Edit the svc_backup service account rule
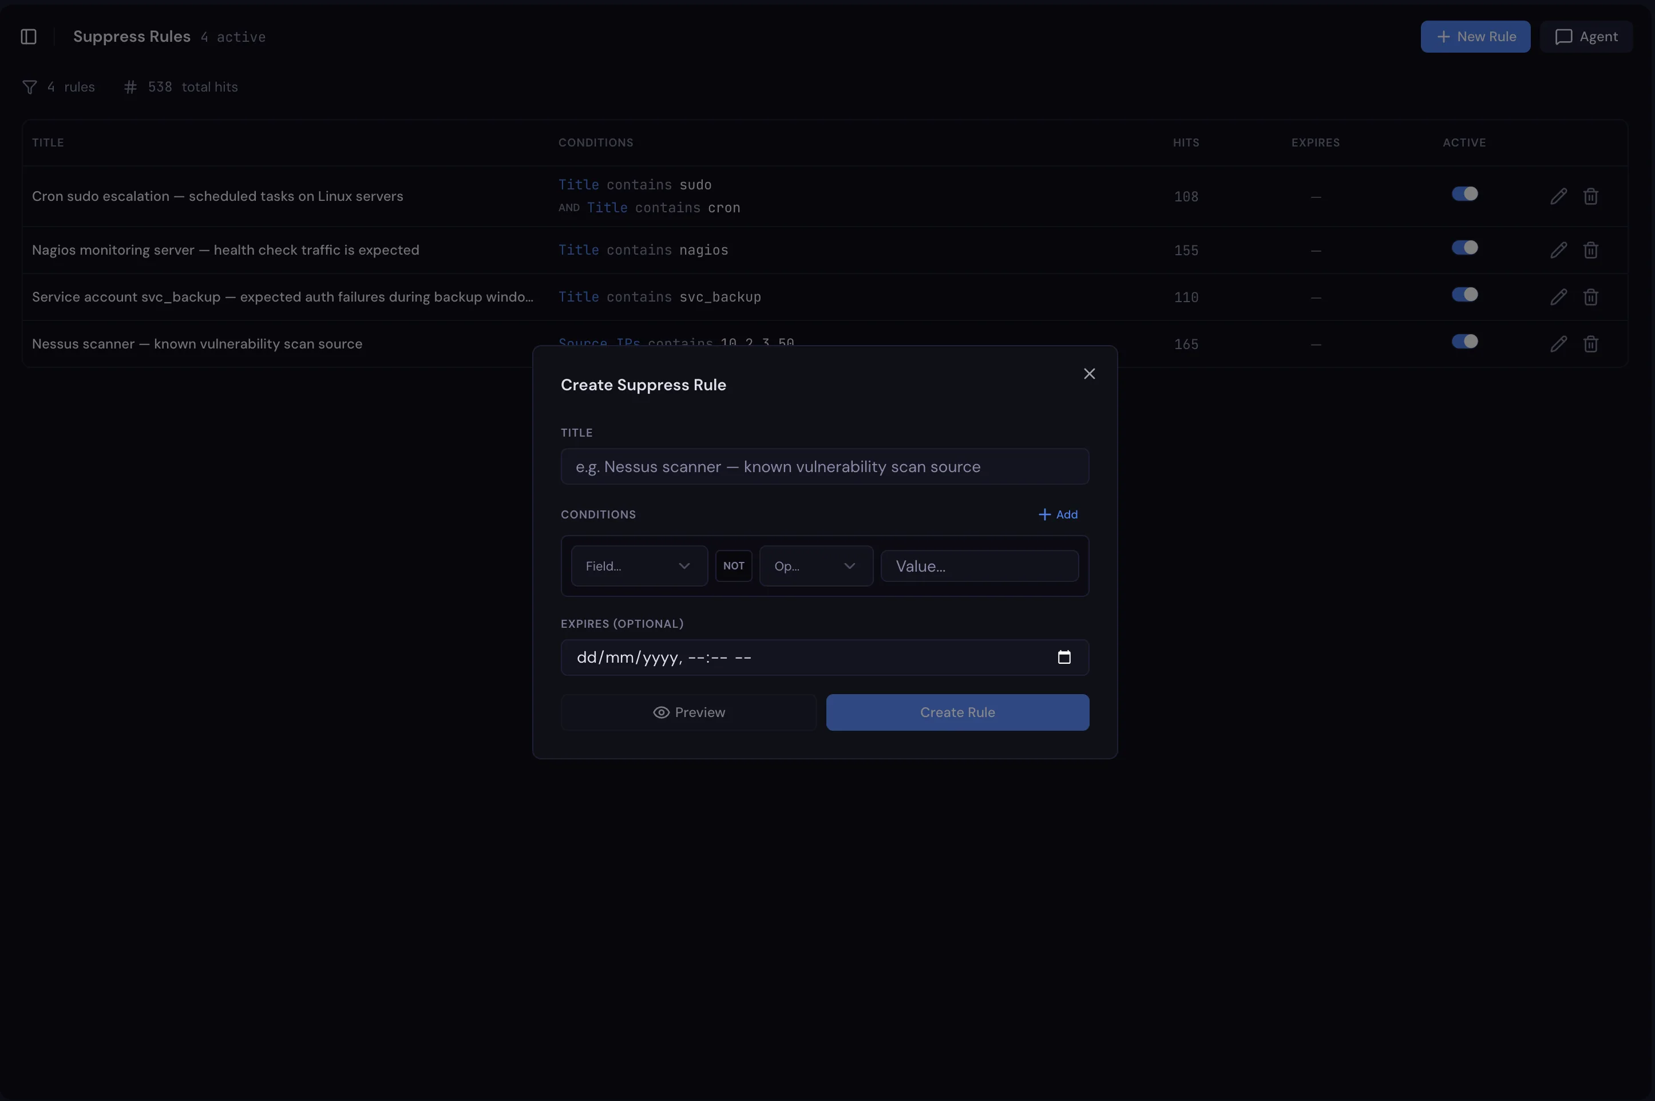This screenshot has height=1101, width=1655. 1558,297
